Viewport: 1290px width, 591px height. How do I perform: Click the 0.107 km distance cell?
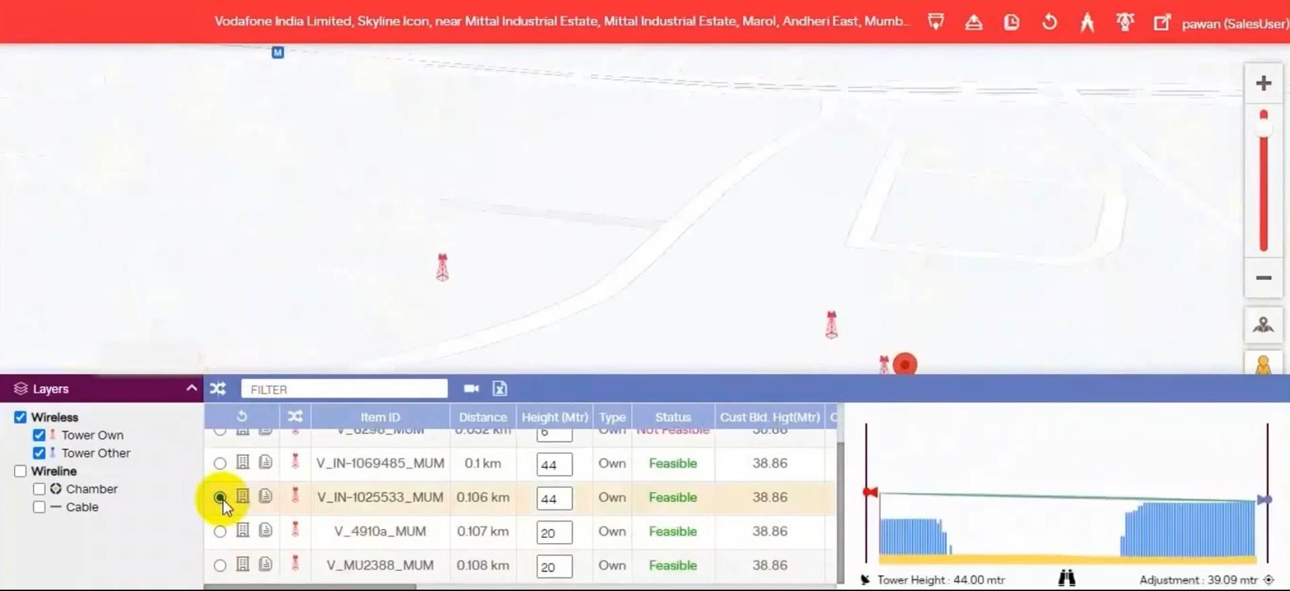point(483,531)
